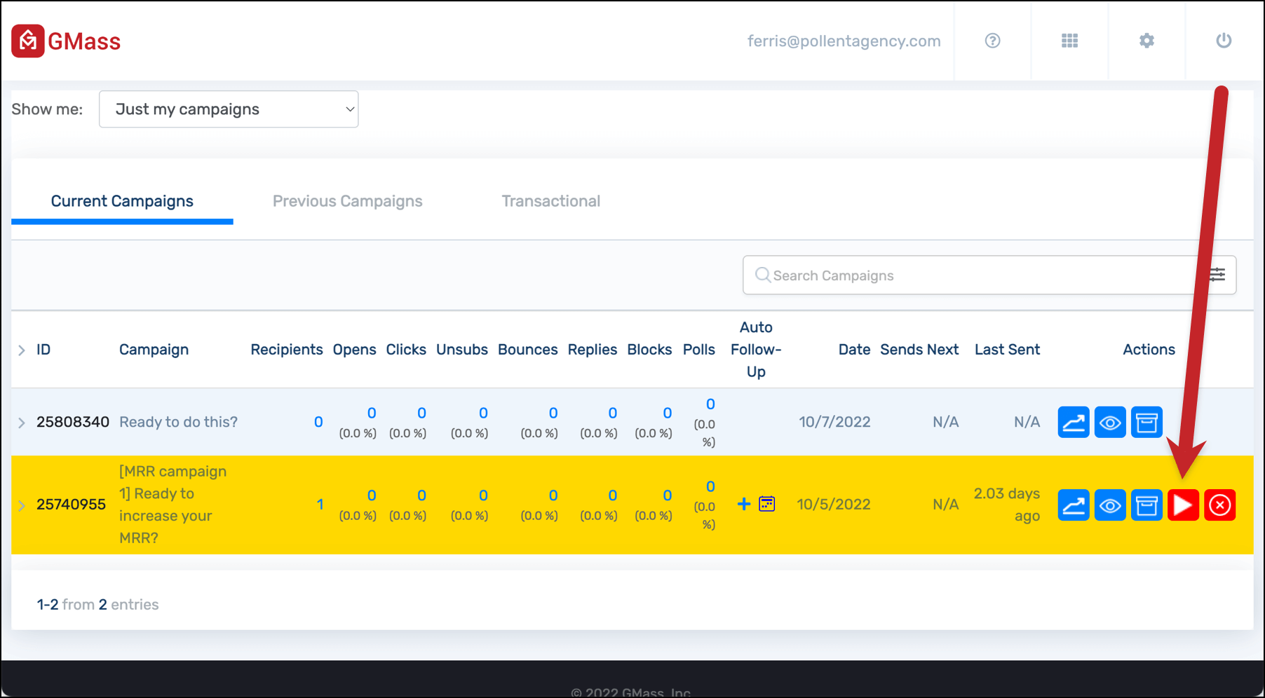This screenshot has height=698, width=1265.
Task: Sort by Unsubs column header
Action: tap(462, 350)
